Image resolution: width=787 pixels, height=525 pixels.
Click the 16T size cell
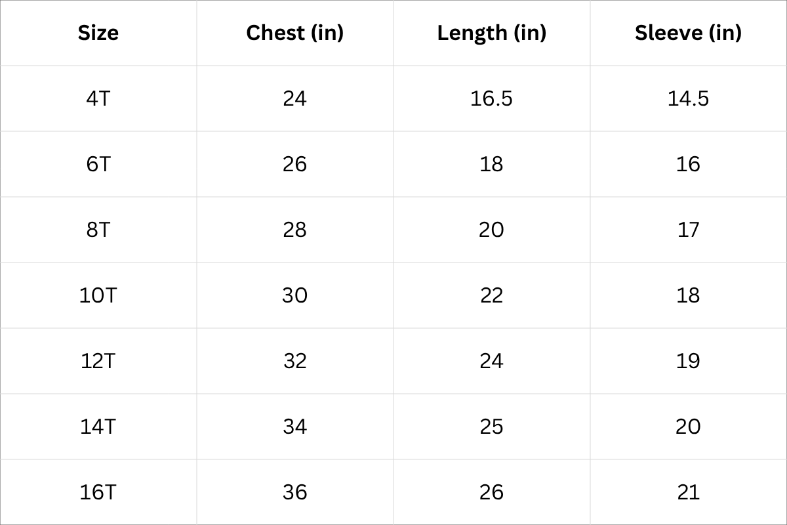[98, 492]
